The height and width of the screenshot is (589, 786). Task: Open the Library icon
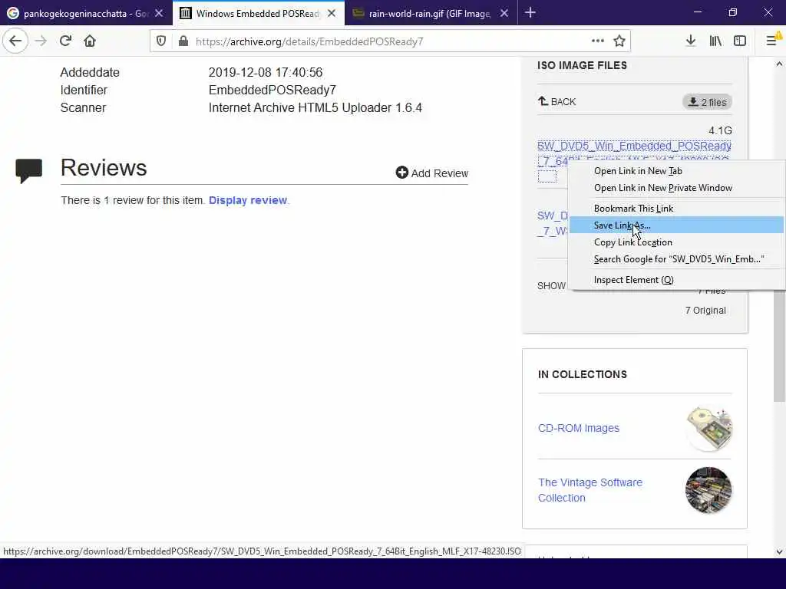tap(715, 41)
